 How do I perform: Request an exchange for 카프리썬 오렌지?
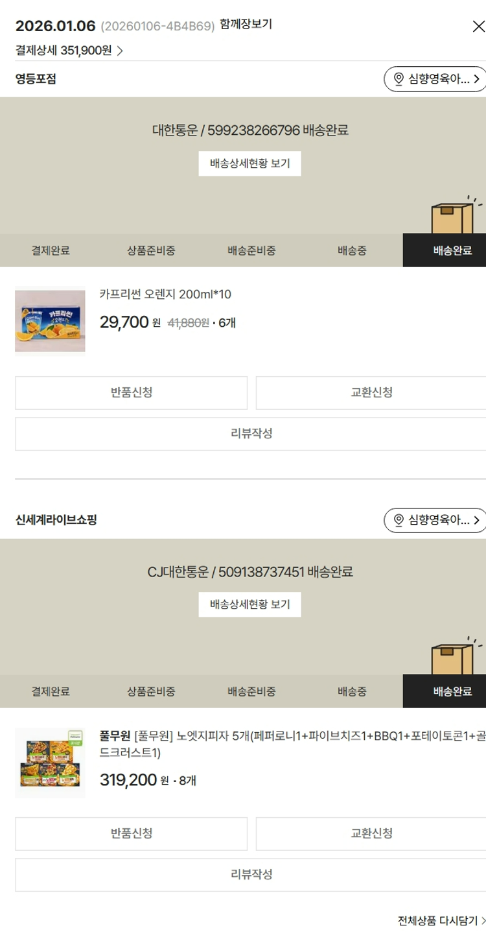(x=370, y=393)
